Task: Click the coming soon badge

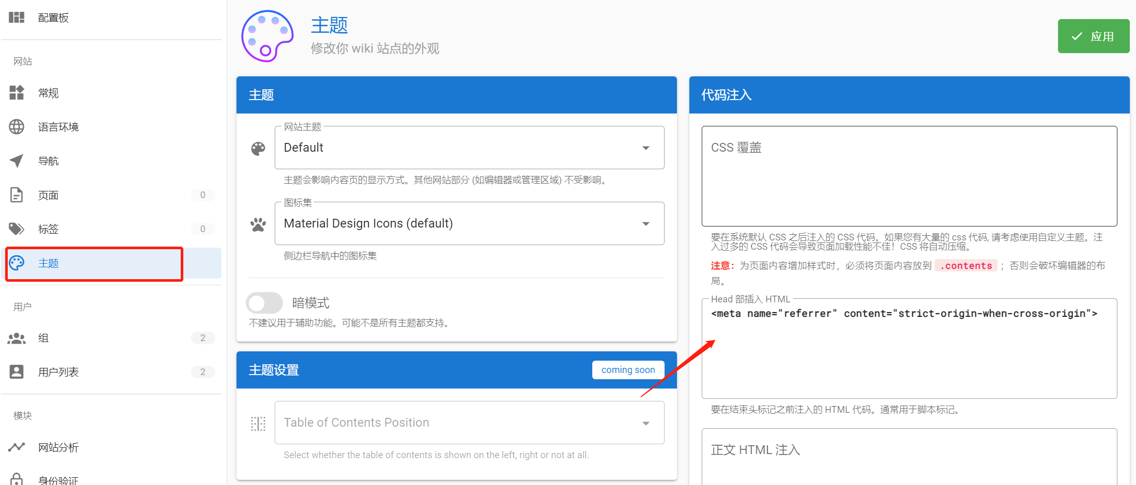Action: point(628,370)
